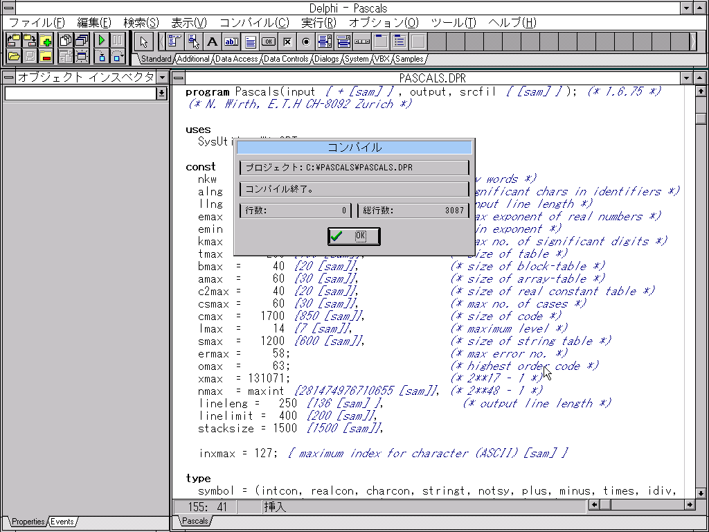This screenshot has width=709, height=532.
Task: Open the 実行(R) menu
Action: [319, 23]
